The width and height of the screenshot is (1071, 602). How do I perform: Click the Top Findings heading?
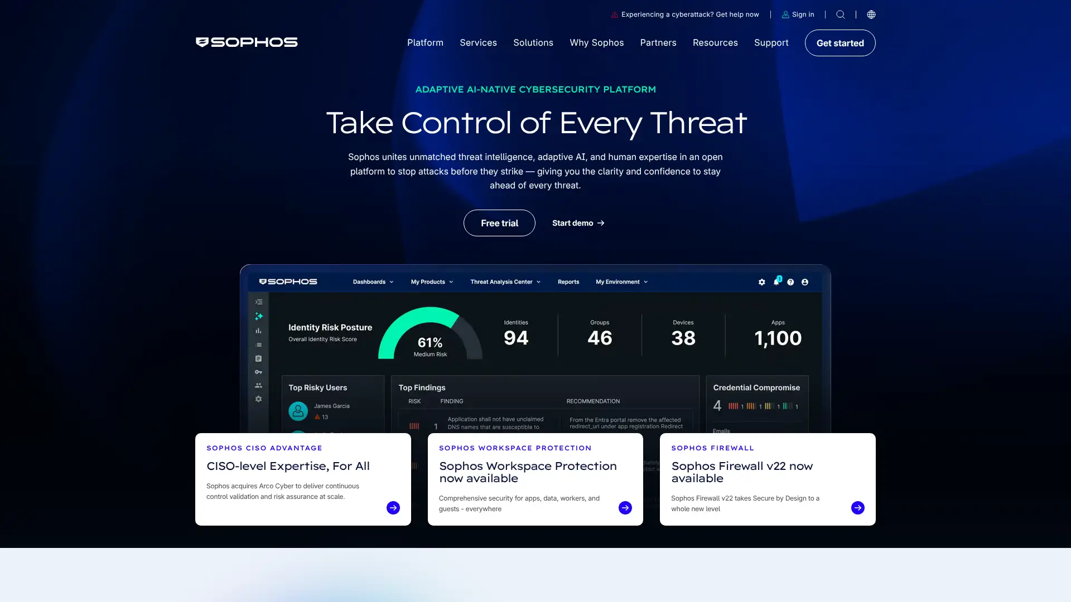(x=422, y=388)
